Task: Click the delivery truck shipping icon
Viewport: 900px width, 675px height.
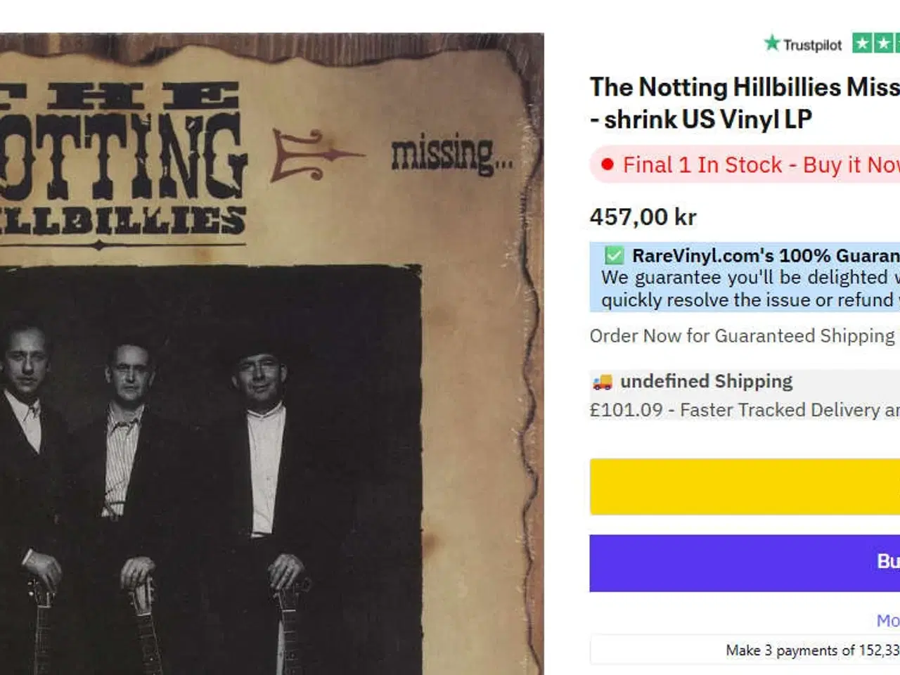Action: [x=601, y=380]
